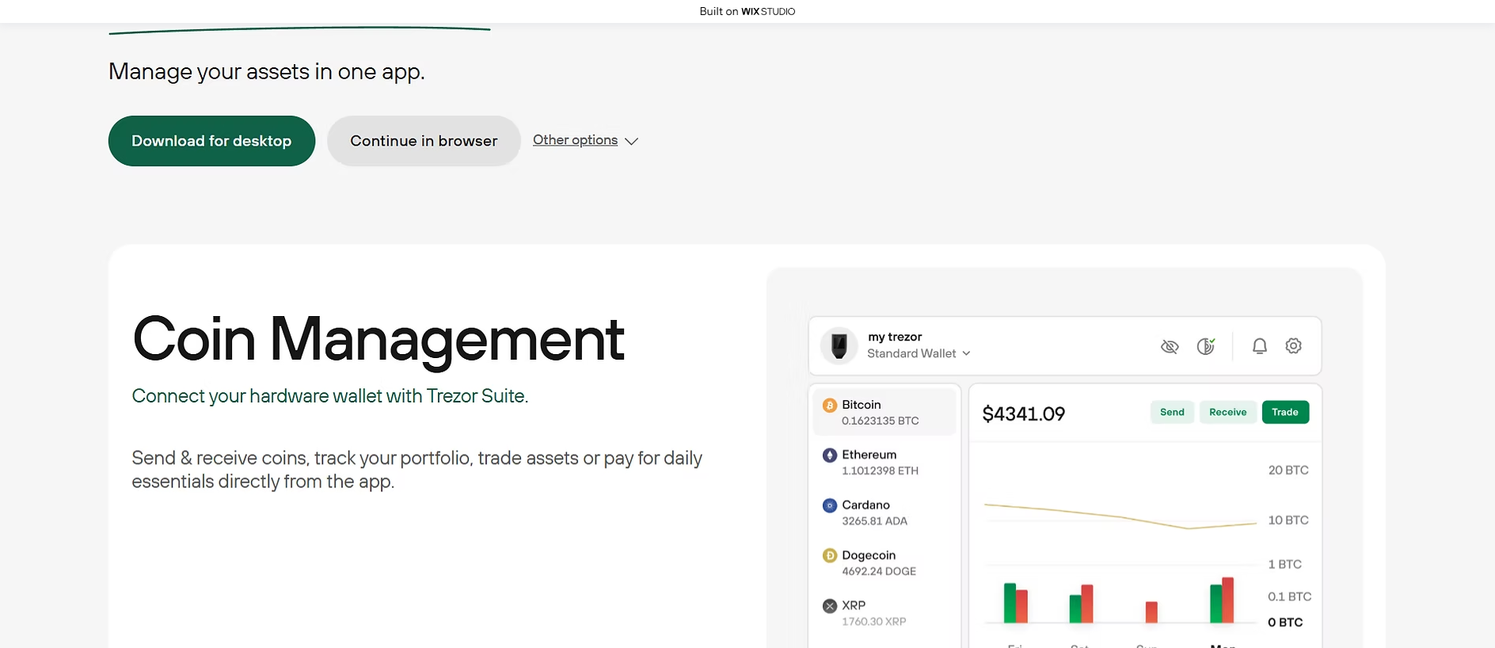Select the Ethereum account name
This screenshot has width=1495, height=648.
coord(869,455)
